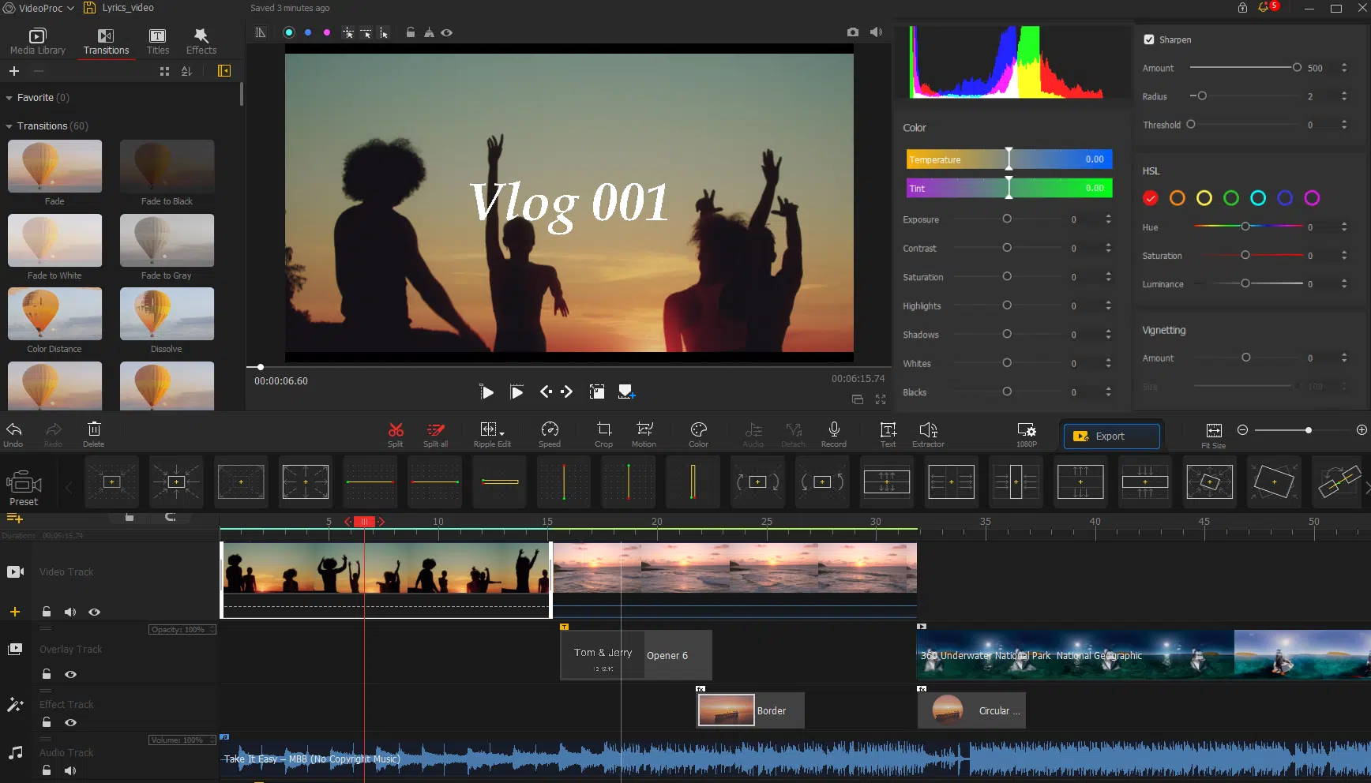Screen dimensions: 1371x783
Task: Open the Crop tool
Action: tap(603, 433)
